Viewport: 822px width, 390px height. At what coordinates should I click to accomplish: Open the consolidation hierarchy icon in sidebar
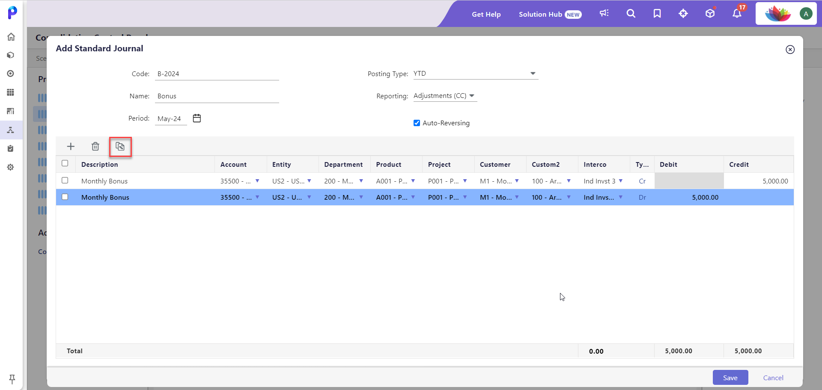tap(11, 130)
